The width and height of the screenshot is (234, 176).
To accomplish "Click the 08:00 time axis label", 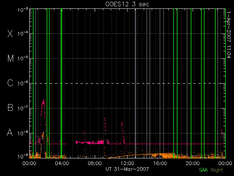I will pyautogui.click(x=95, y=163).
